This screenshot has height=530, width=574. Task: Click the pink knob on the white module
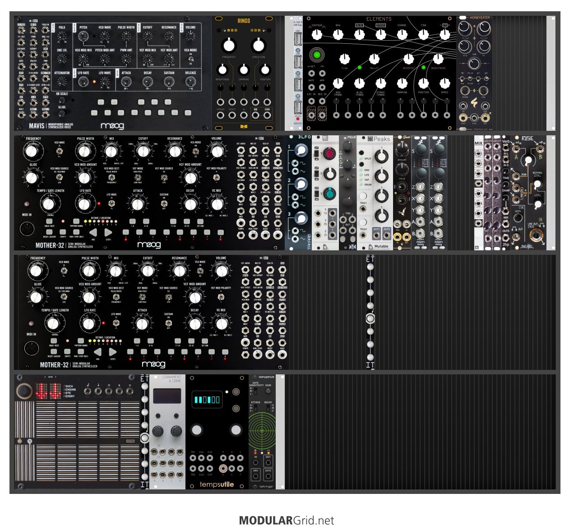330,154
